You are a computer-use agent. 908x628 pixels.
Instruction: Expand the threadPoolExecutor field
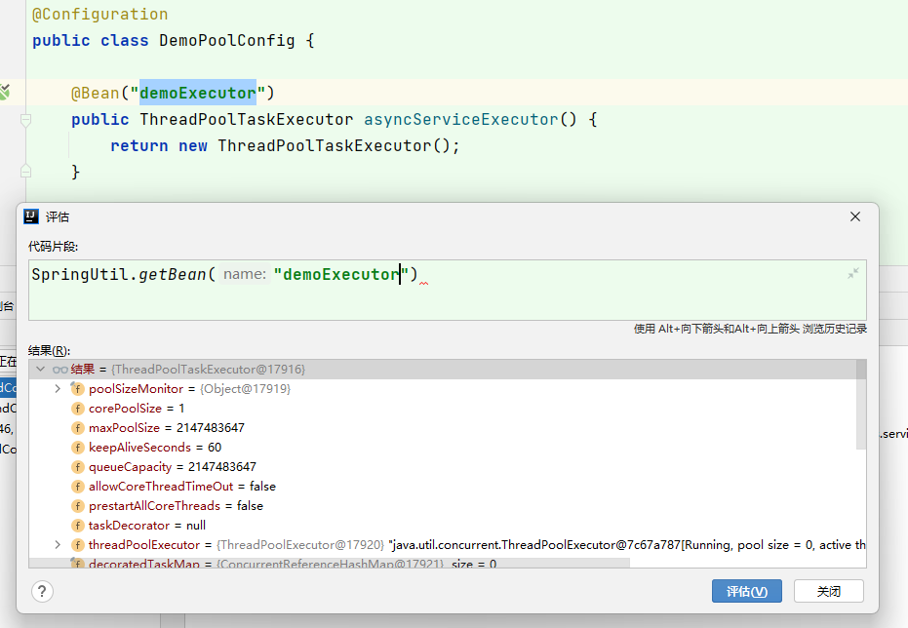point(58,545)
